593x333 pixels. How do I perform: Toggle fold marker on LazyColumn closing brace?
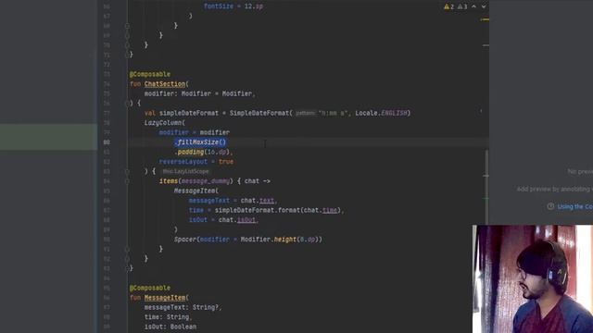128,259
